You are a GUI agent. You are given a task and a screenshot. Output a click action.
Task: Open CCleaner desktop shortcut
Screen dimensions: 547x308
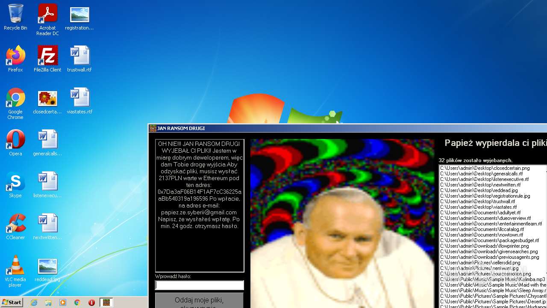coord(15,227)
